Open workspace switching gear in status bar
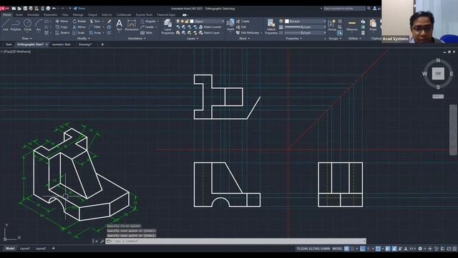The image size is (458, 258). tap(420, 249)
